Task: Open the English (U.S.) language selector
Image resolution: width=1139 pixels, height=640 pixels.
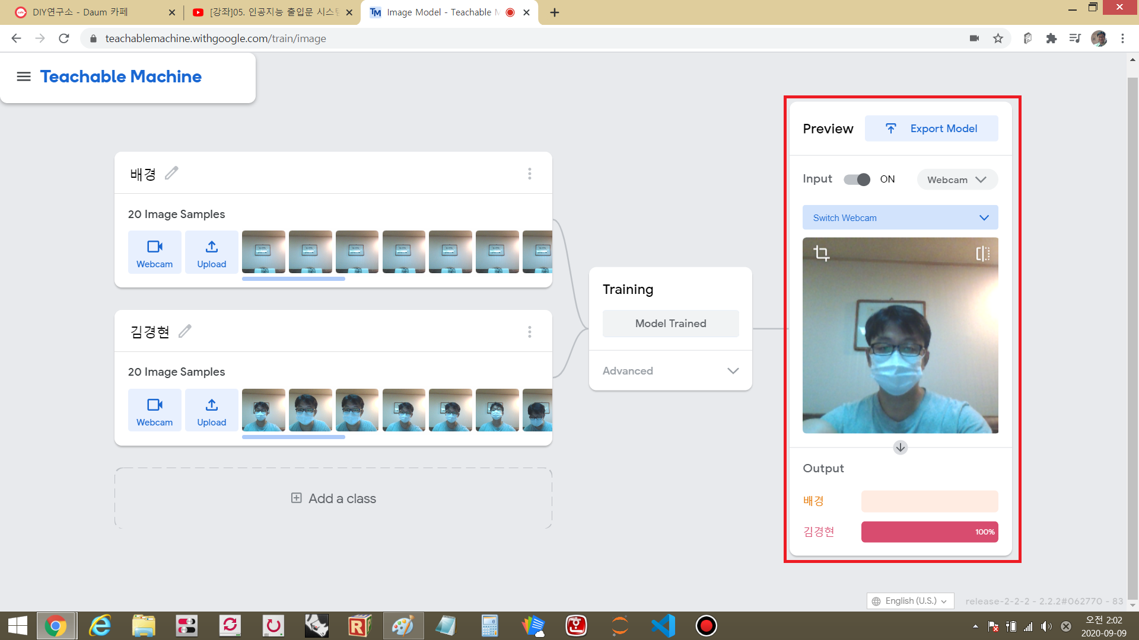Action: click(x=910, y=601)
